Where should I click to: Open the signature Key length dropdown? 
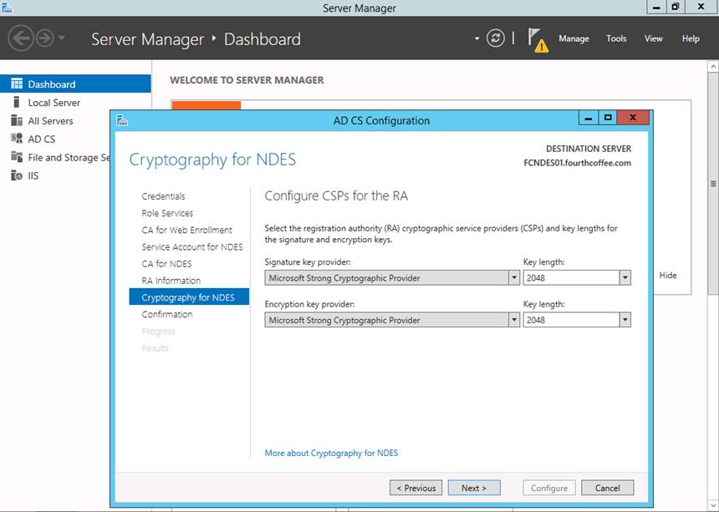click(625, 278)
